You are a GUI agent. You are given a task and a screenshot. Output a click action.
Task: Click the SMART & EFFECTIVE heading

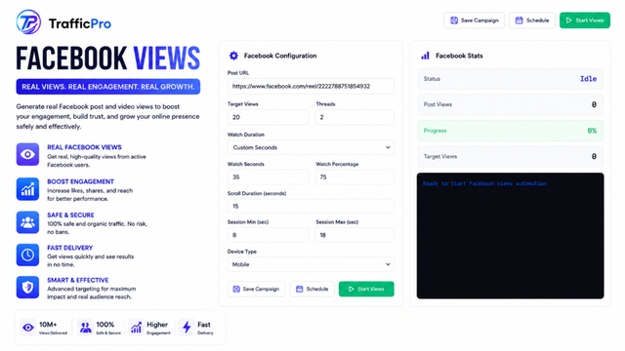[78, 280]
